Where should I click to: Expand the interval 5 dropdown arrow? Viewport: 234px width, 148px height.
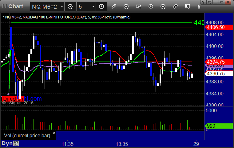[x=93, y=6]
